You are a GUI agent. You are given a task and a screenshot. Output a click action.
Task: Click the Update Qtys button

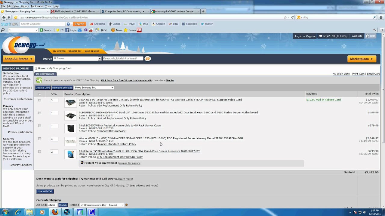click(43, 88)
